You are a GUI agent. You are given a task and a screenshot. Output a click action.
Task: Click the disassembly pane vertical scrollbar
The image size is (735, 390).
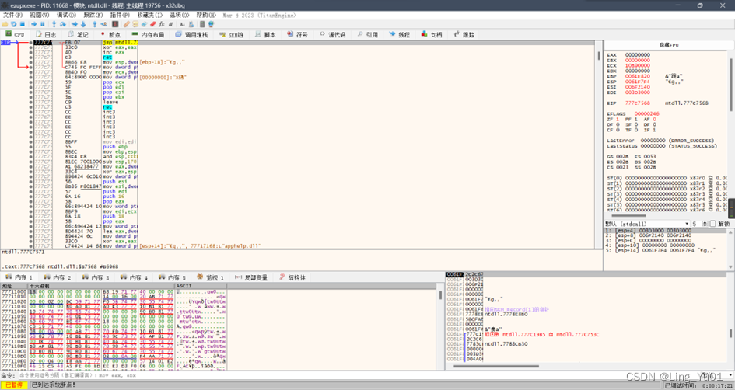[599, 145]
